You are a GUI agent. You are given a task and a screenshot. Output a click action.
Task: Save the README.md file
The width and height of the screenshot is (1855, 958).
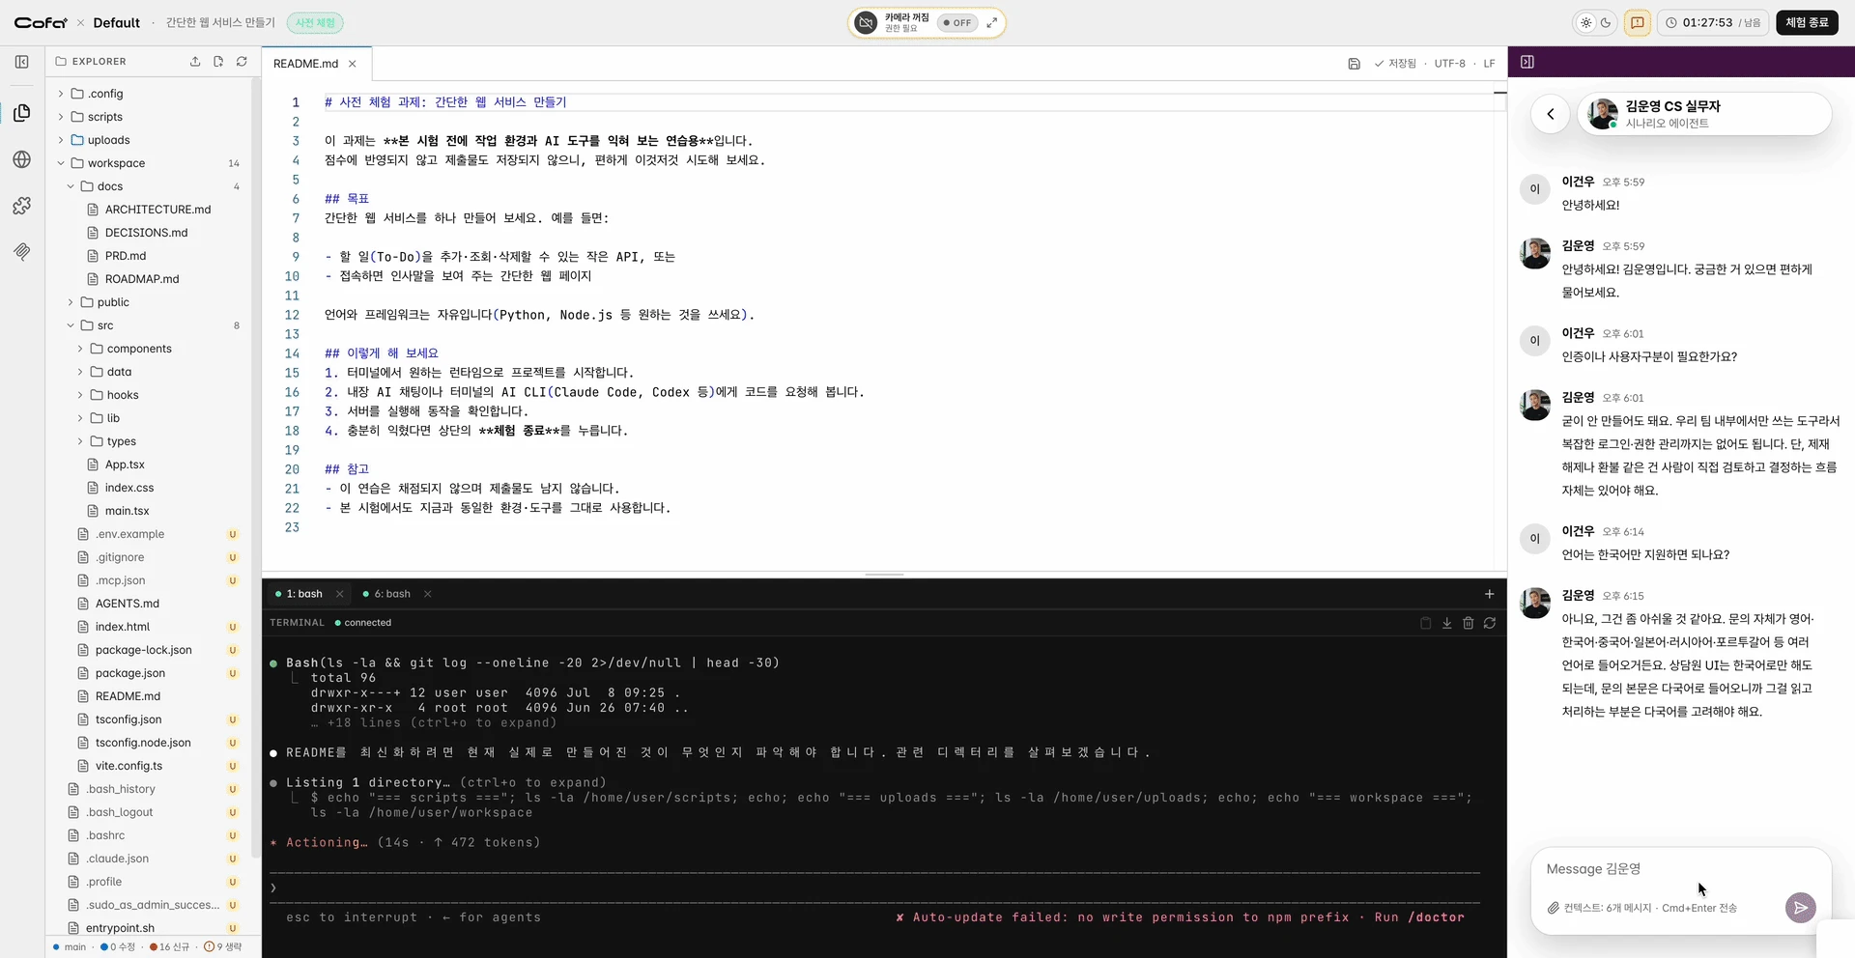click(x=1354, y=64)
